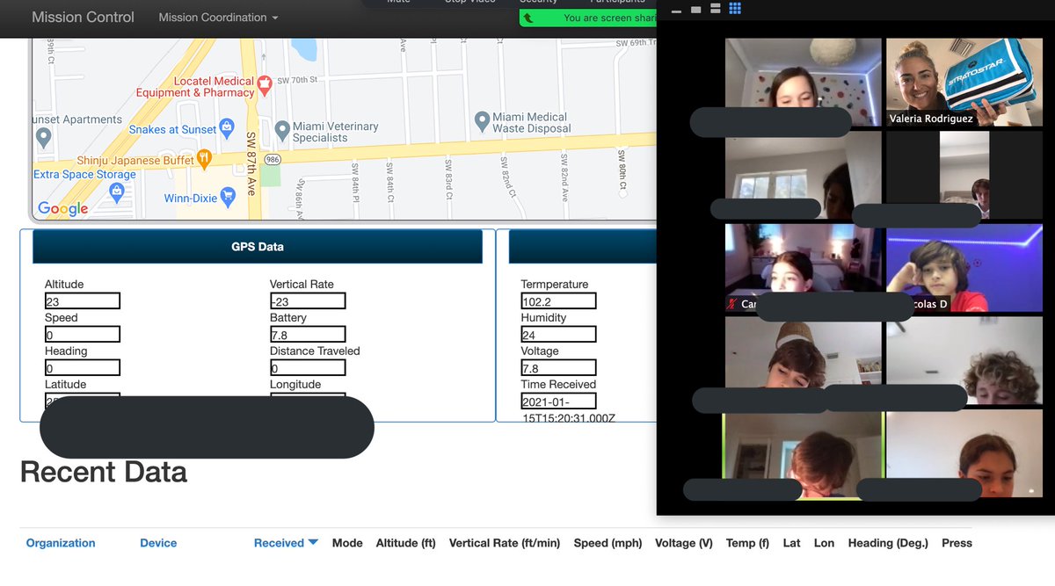
Task: Click the Winn-Dixie grocery cart pin
Action: pyautogui.click(x=228, y=198)
